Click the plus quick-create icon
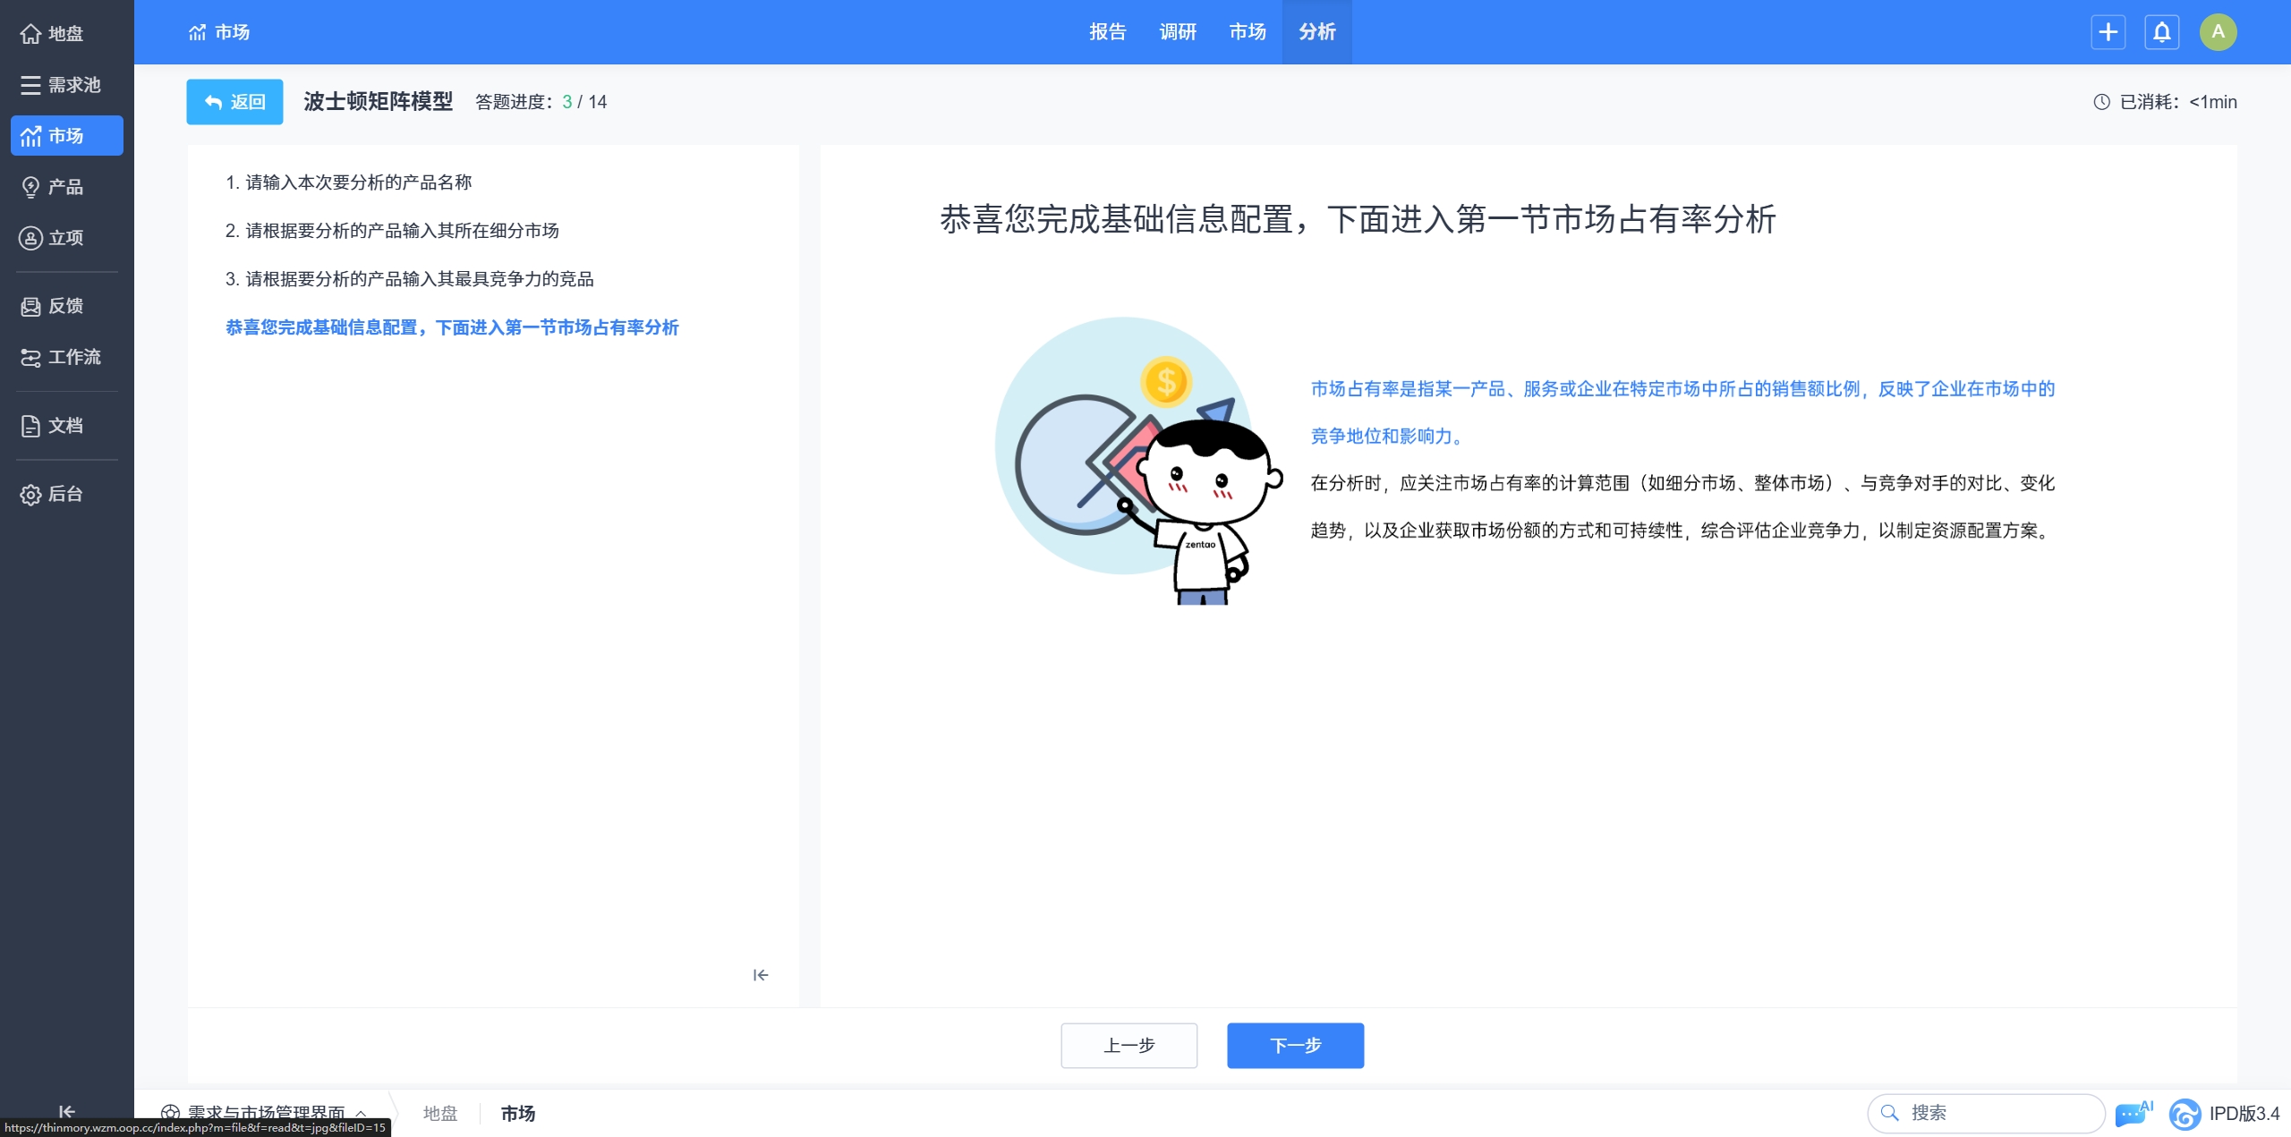The image size is (2291, 1137). (2108, 32)
